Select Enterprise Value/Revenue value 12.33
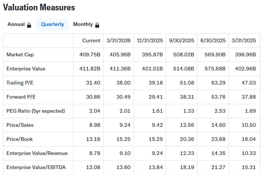This screenshot has width=261, height=175. [x=187, y=153]
